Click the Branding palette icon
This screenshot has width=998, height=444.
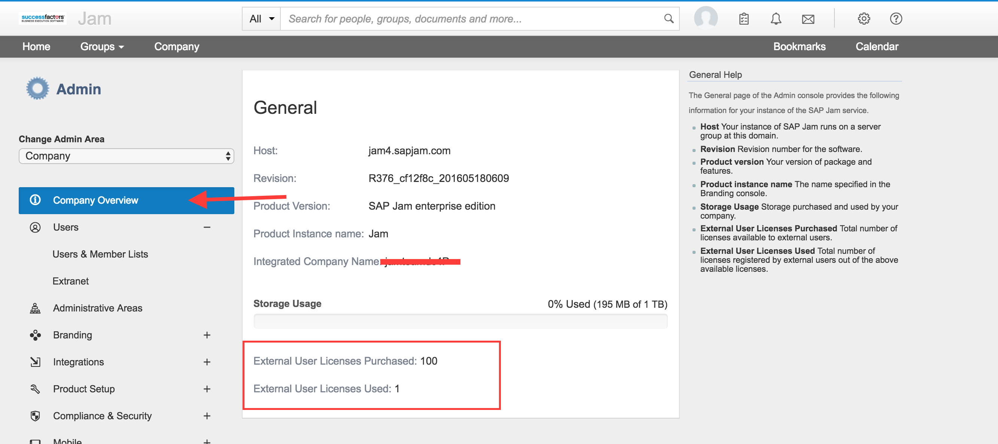tap(35, 335)
